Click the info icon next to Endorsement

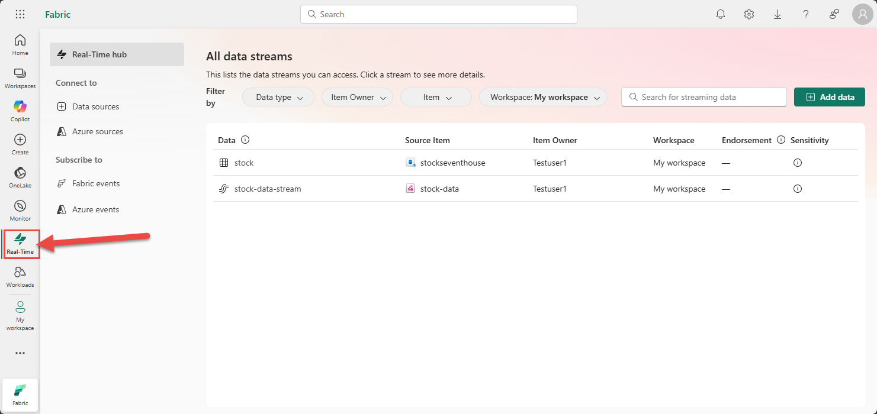tap(780, 140)
